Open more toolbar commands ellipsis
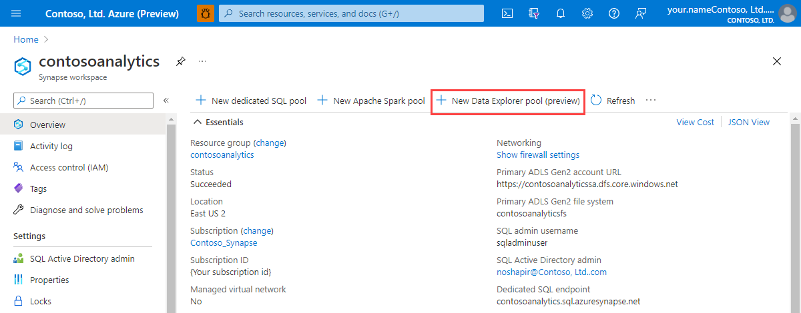The image size is (801, 313). point(651,101)
